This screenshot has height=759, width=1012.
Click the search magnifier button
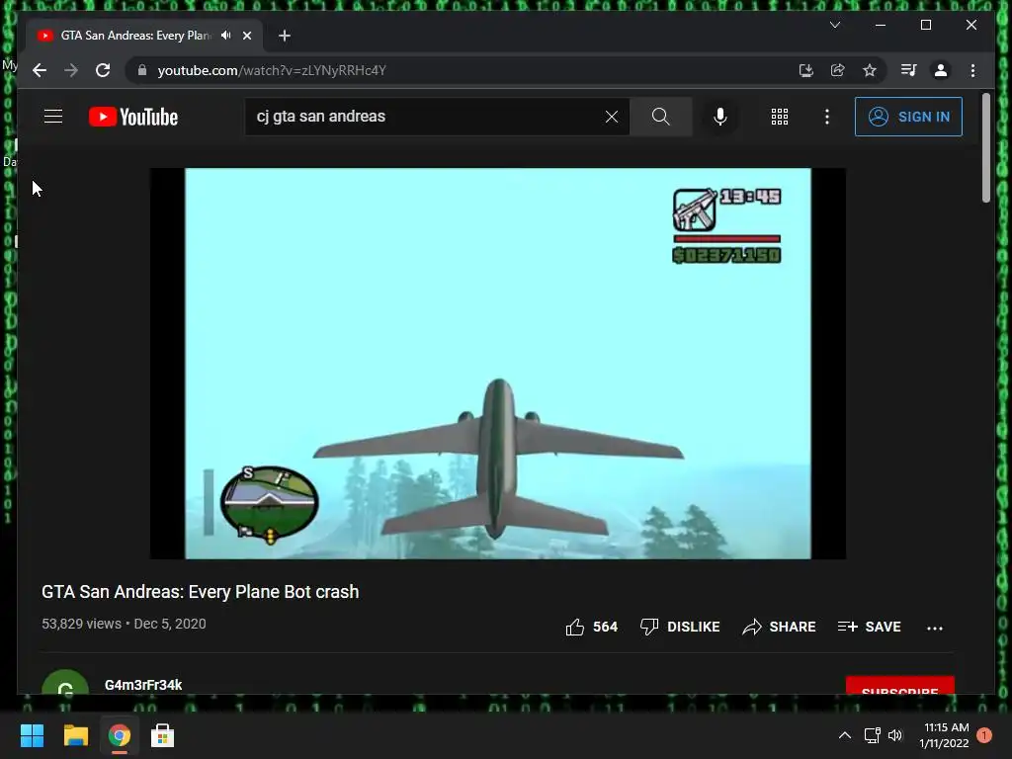click(x=661, y=117)
